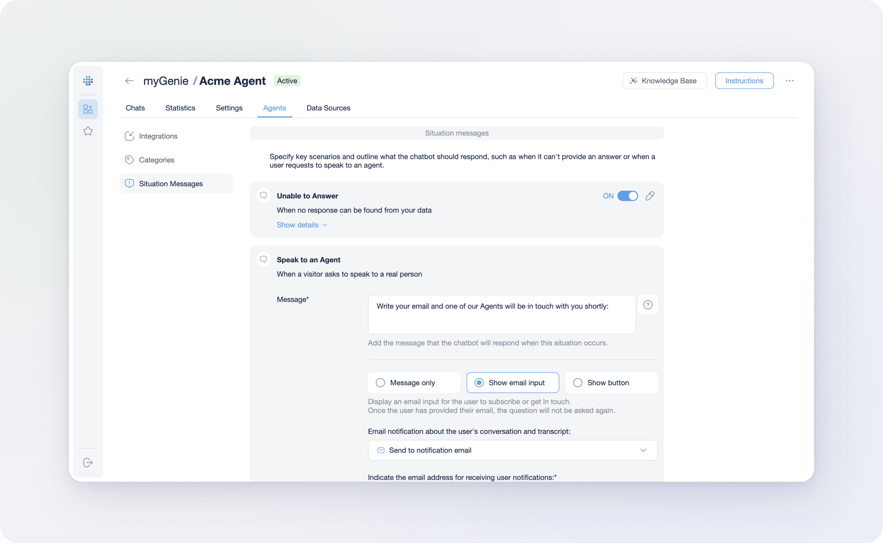Open the Instructions button

744,81
